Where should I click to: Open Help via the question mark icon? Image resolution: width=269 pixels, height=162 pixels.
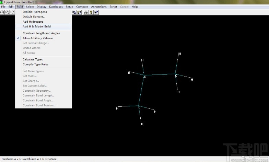coord(91,12)
